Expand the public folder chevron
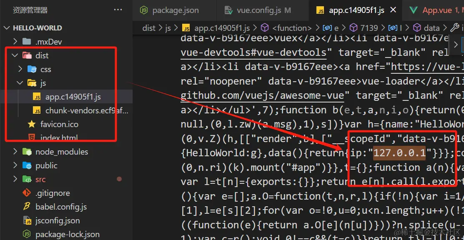The width and height of the screenshot is (464, 240). pyautogui.click(x=15, y=165)
